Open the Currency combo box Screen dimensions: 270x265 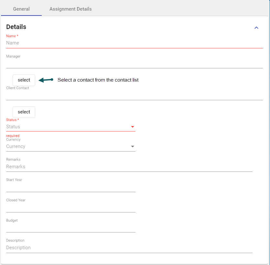point(67,147)
